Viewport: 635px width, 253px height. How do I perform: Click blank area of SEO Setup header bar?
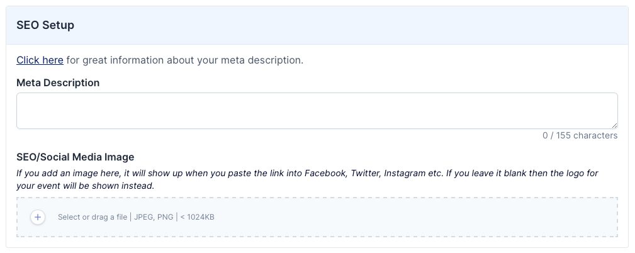tap(378, 26)
